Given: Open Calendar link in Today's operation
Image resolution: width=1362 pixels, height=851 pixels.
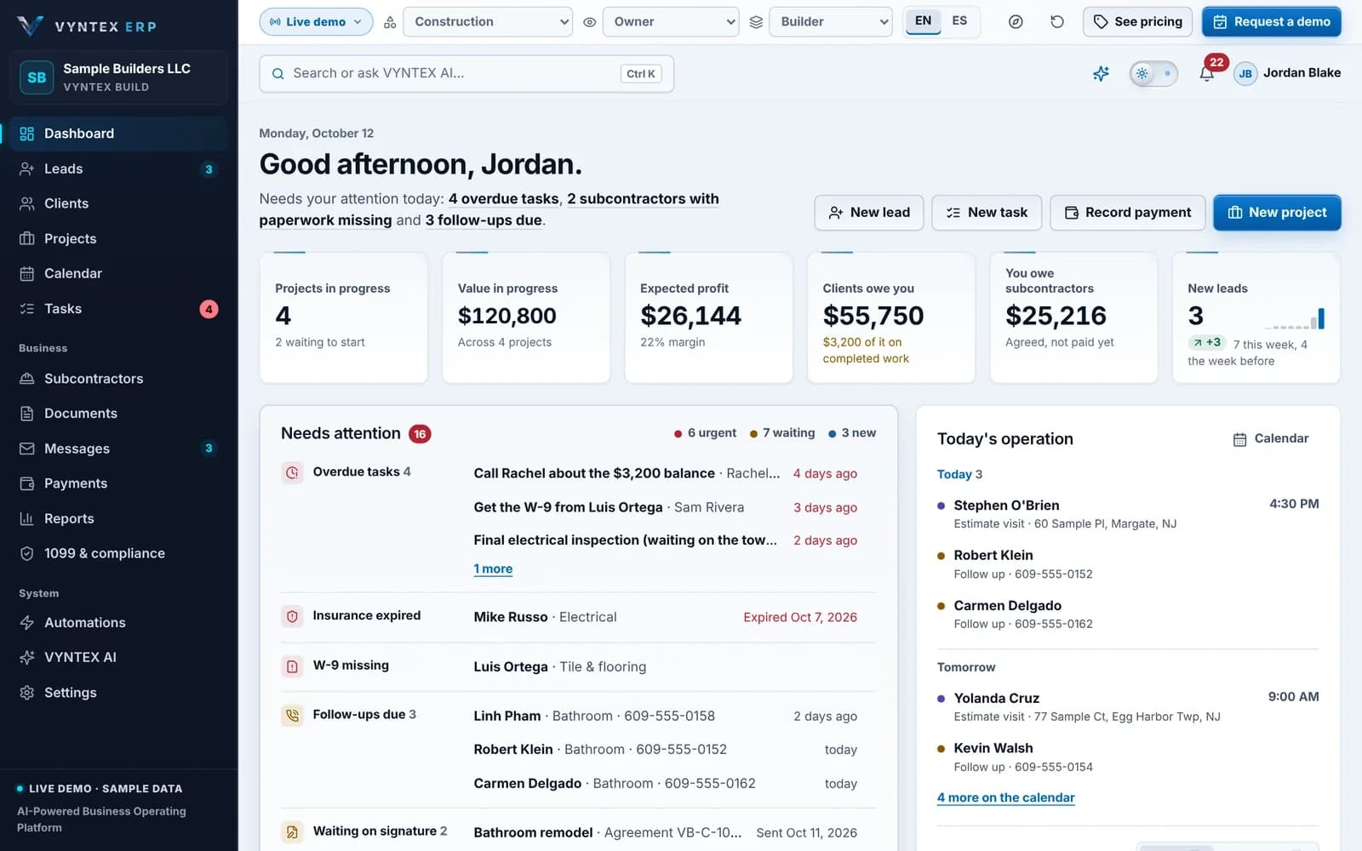Looking at the screenshot, I should (x=1271, y=439).
